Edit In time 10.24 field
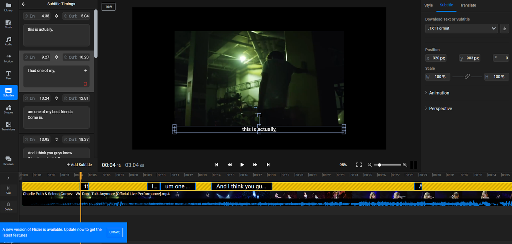 tap(37, 98)
